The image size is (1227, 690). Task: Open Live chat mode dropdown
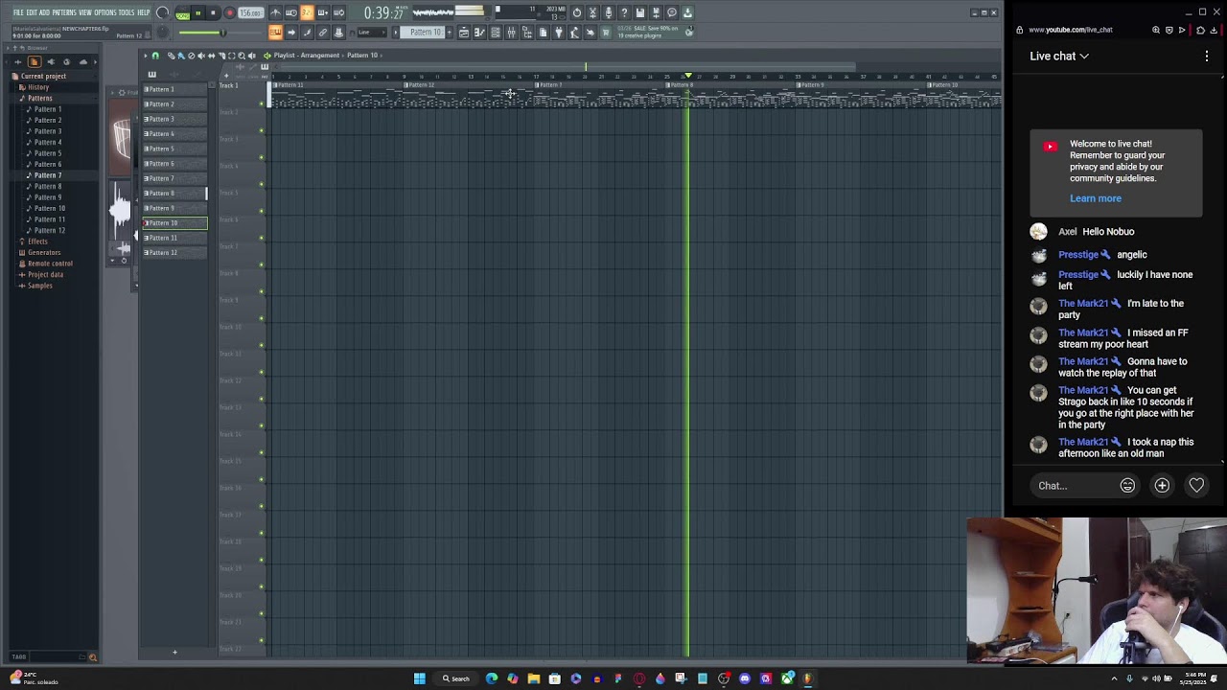pos(1059,56)
